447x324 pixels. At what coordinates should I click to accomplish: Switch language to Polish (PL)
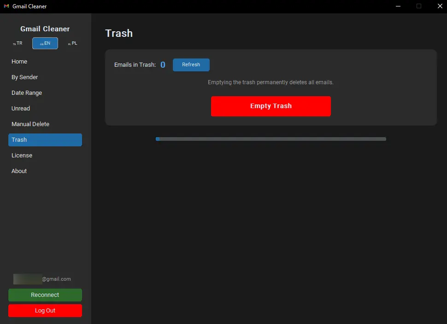[x=72, y=43]
